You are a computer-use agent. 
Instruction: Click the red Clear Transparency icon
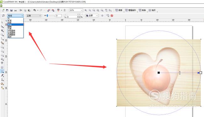112,16
